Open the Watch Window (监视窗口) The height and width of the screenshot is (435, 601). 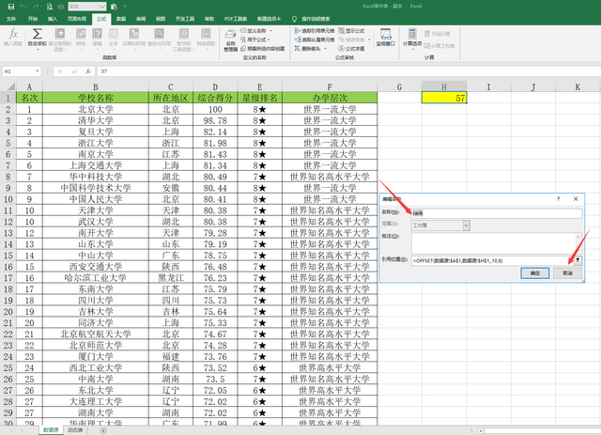pos(385,38)
